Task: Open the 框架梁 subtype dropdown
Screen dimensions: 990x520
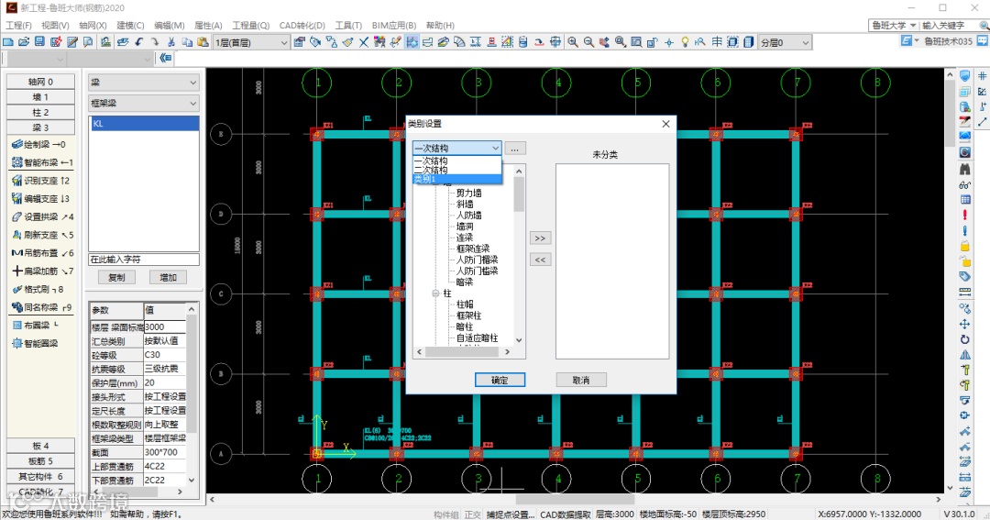Action: pos(144,103)
